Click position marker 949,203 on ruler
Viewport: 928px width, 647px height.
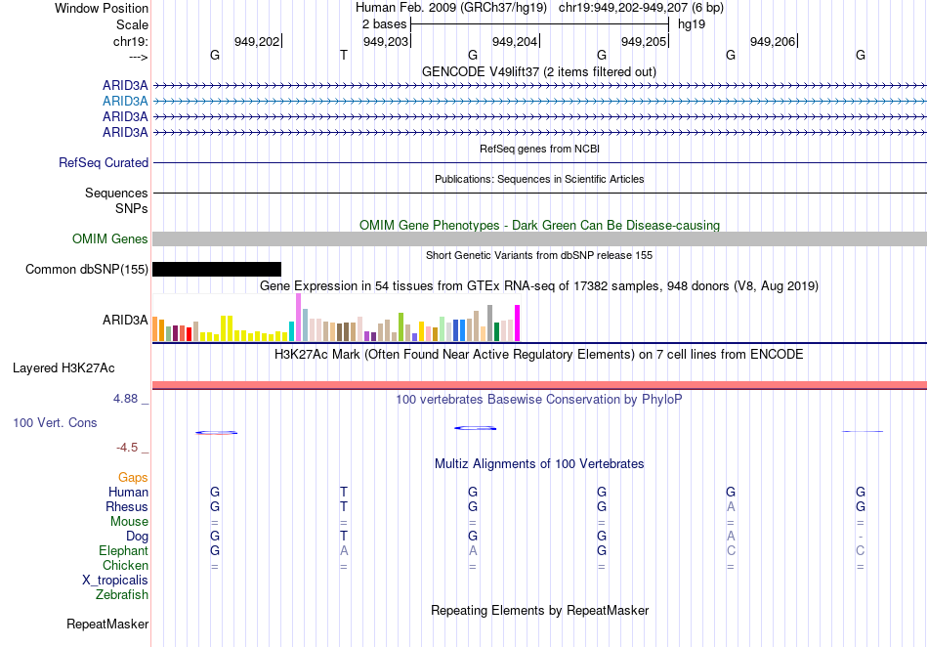pyautogui.click(x=386, y=42)
